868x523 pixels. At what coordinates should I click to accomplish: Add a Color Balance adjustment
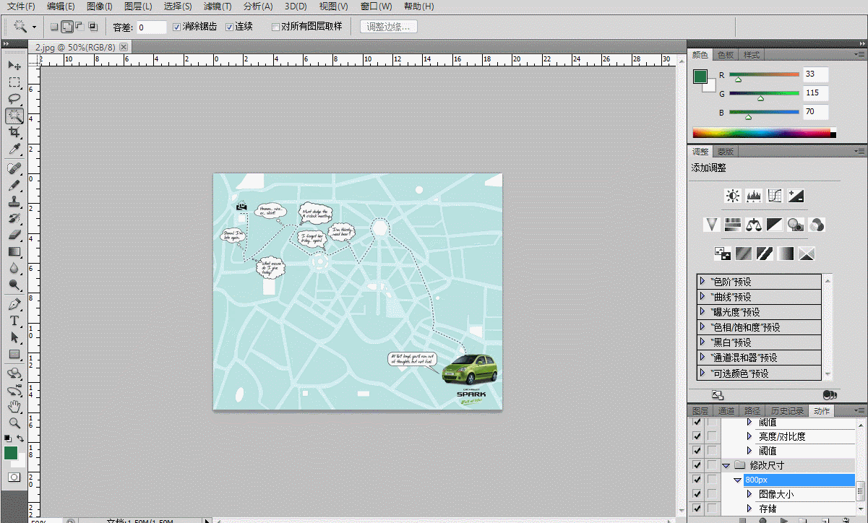click(x=754, y=225)
